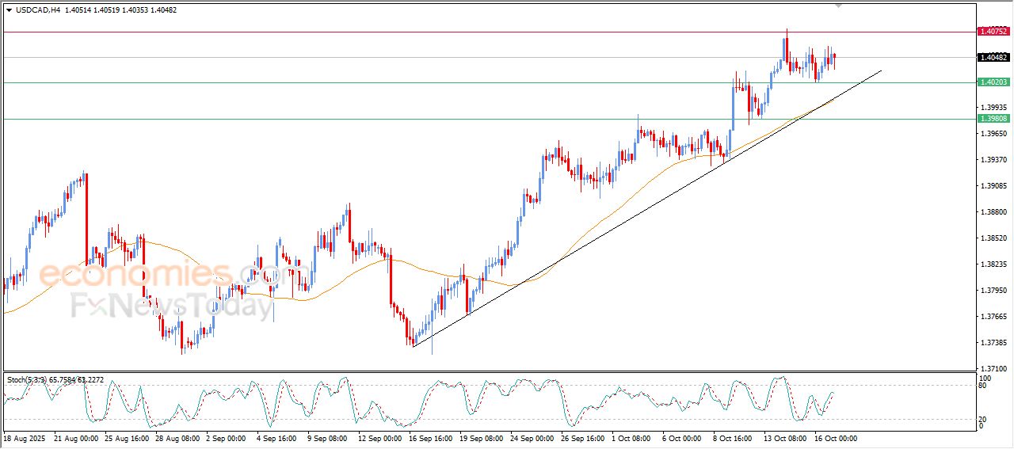Click the black 1.40482 current price tag
Image resolution: width=1014 pixels, height=449 pixels.
[993, 57]
